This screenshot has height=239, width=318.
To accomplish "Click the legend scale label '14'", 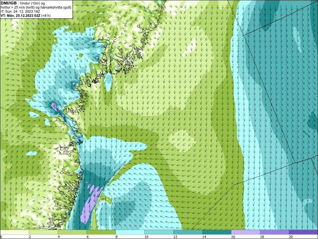I will 204,237.
